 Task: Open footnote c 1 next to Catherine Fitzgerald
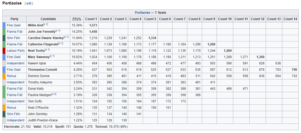pyautogui.click(x=60, y=43)
